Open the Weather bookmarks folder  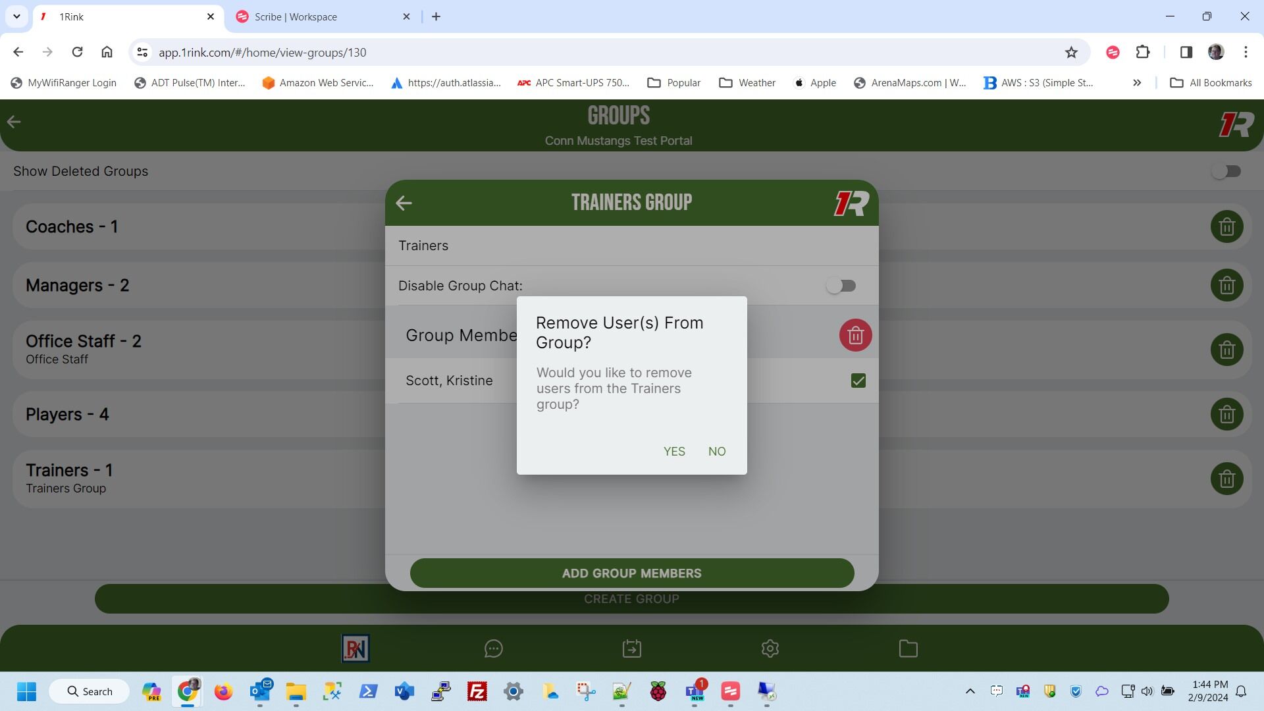pyautogui.click(x=747, y=83)
